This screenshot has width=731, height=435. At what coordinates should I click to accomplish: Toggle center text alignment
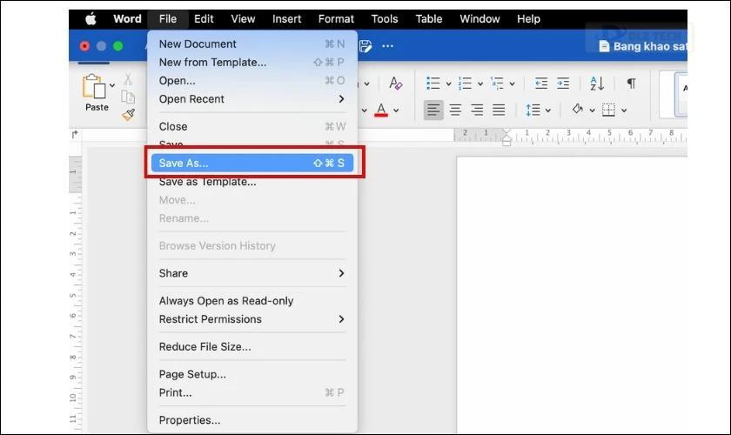pyautogui.click(x=455, y=110)
